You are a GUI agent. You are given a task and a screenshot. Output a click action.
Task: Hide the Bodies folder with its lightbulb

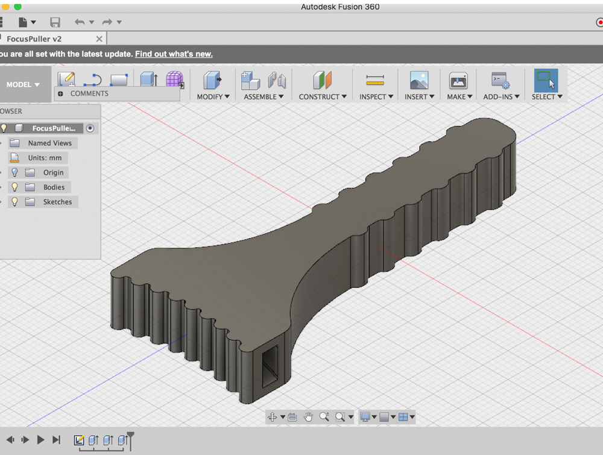(x=14, y=187)
